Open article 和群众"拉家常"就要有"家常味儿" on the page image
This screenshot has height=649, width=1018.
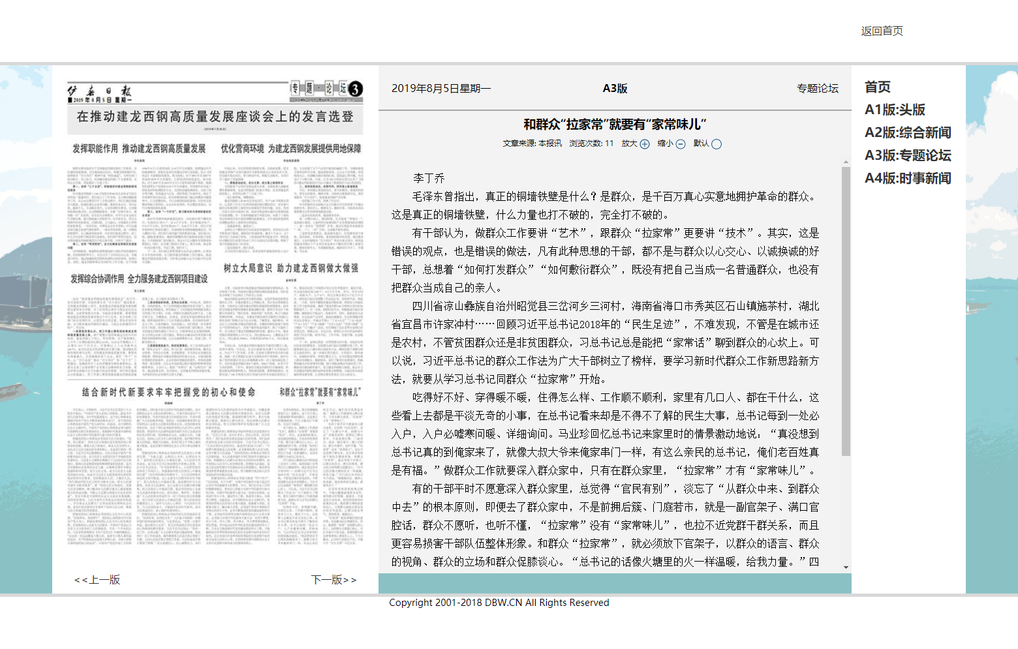pyautogui.click(x=320, y=392)
